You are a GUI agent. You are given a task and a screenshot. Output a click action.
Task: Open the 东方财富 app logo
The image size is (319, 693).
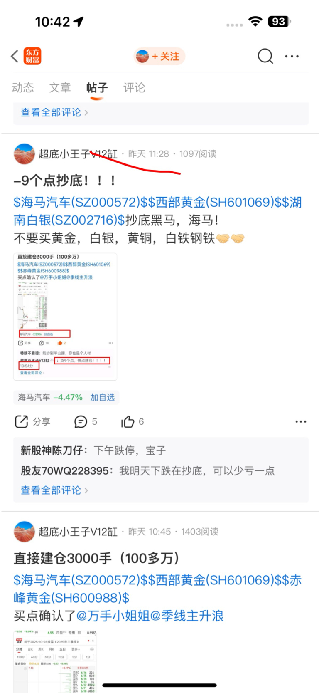pos(32,56)
